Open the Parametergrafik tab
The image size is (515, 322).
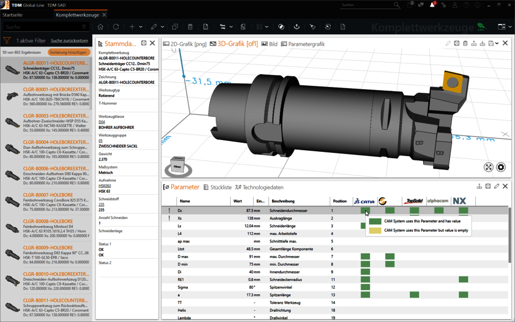coord(303,43)
